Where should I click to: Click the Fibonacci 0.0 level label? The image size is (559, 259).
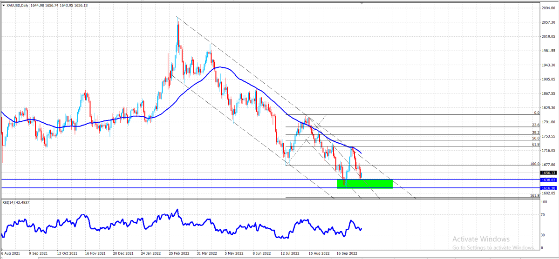(536, 113)
